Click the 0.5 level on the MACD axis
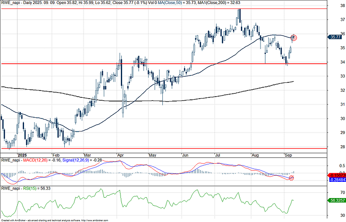 [342, 166]
